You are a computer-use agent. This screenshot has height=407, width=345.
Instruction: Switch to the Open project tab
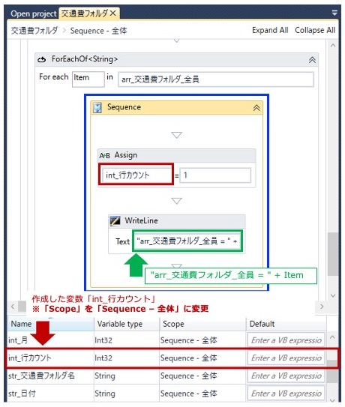pos(34,13)
